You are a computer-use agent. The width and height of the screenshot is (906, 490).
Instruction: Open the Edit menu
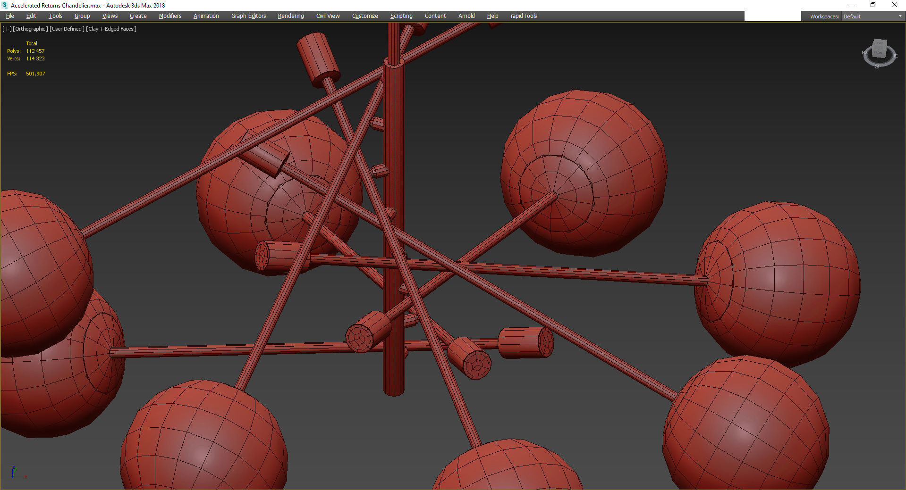pos(31,16)
